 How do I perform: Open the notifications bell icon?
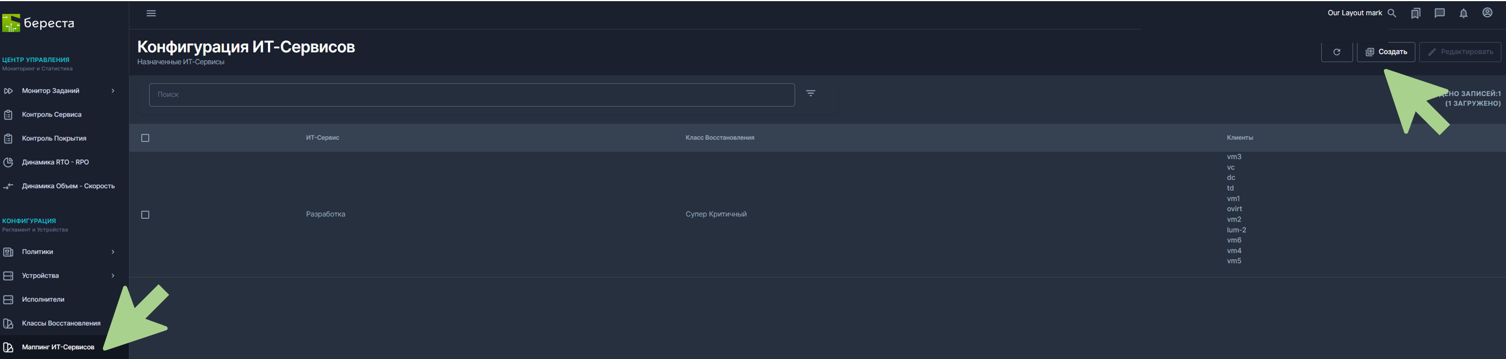[x=1464, y=14]
